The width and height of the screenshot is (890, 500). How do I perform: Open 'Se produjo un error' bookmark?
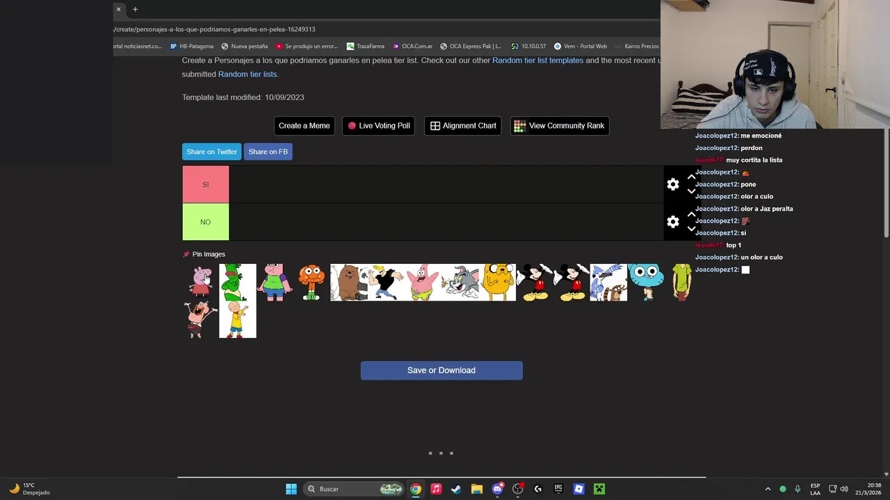click(307, 47)
